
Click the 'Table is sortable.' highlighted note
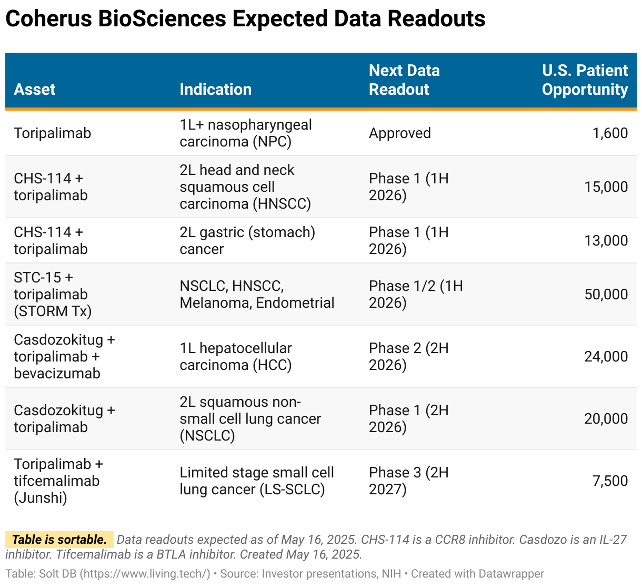tap(59, 540)
